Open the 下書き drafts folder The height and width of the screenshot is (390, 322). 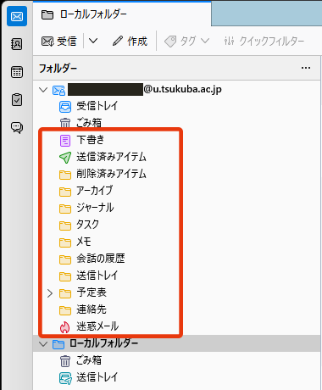click(x=177, y=140)
